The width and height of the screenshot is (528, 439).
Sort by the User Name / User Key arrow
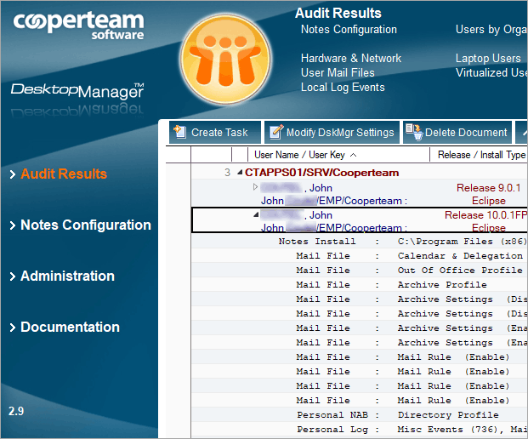tap(353, 155)
